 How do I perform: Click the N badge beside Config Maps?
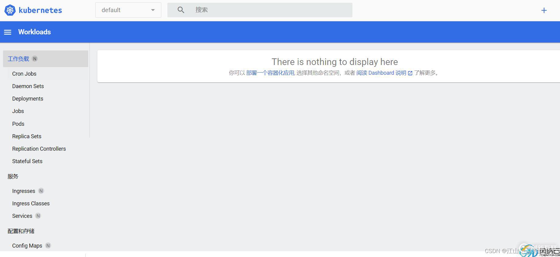click(x=48, y=246)
